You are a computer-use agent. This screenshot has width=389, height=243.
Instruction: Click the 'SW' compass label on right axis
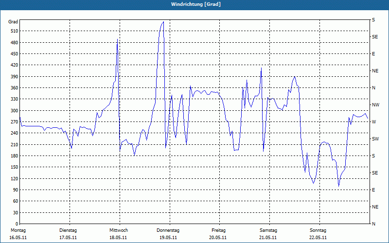coord(375,139)
